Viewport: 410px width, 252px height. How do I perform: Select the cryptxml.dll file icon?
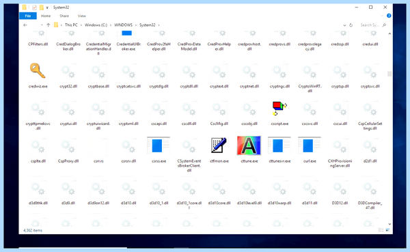[128, 109]
